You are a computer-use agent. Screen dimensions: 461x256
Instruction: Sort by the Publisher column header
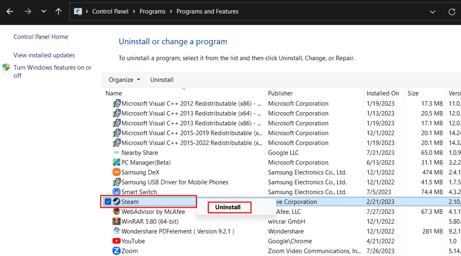[280, 93]
